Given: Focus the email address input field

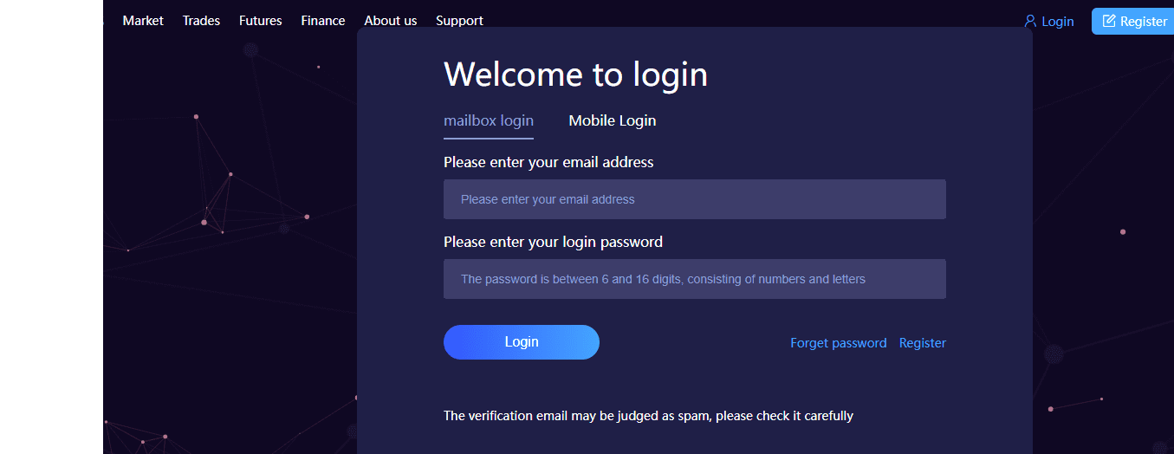Looking at the screenshot, I should coord(695,199).
